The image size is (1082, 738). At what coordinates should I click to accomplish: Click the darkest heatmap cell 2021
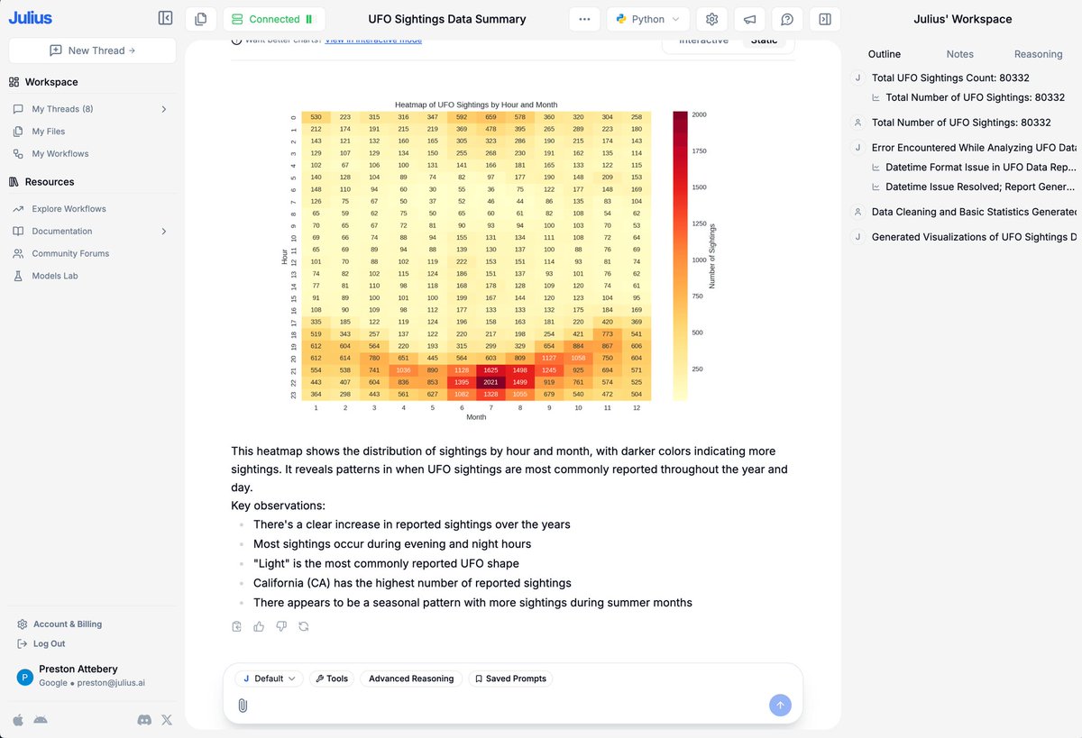tap(491, 381)
